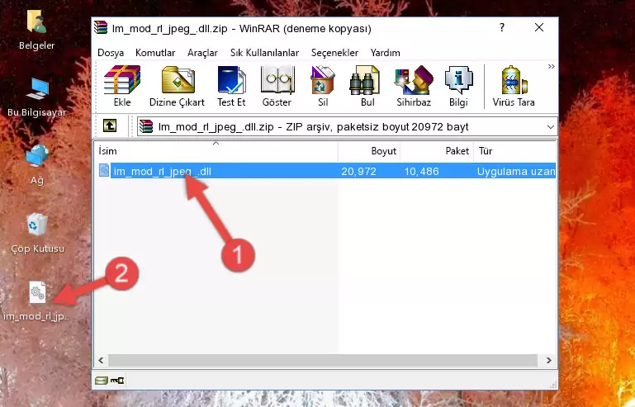Expand the toolbar overflow chevron
The image size is (635, 407).
[551, 66]
